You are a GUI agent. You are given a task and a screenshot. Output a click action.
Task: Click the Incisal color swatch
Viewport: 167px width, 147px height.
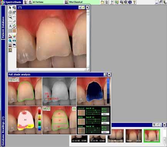[x=82, y=130]
